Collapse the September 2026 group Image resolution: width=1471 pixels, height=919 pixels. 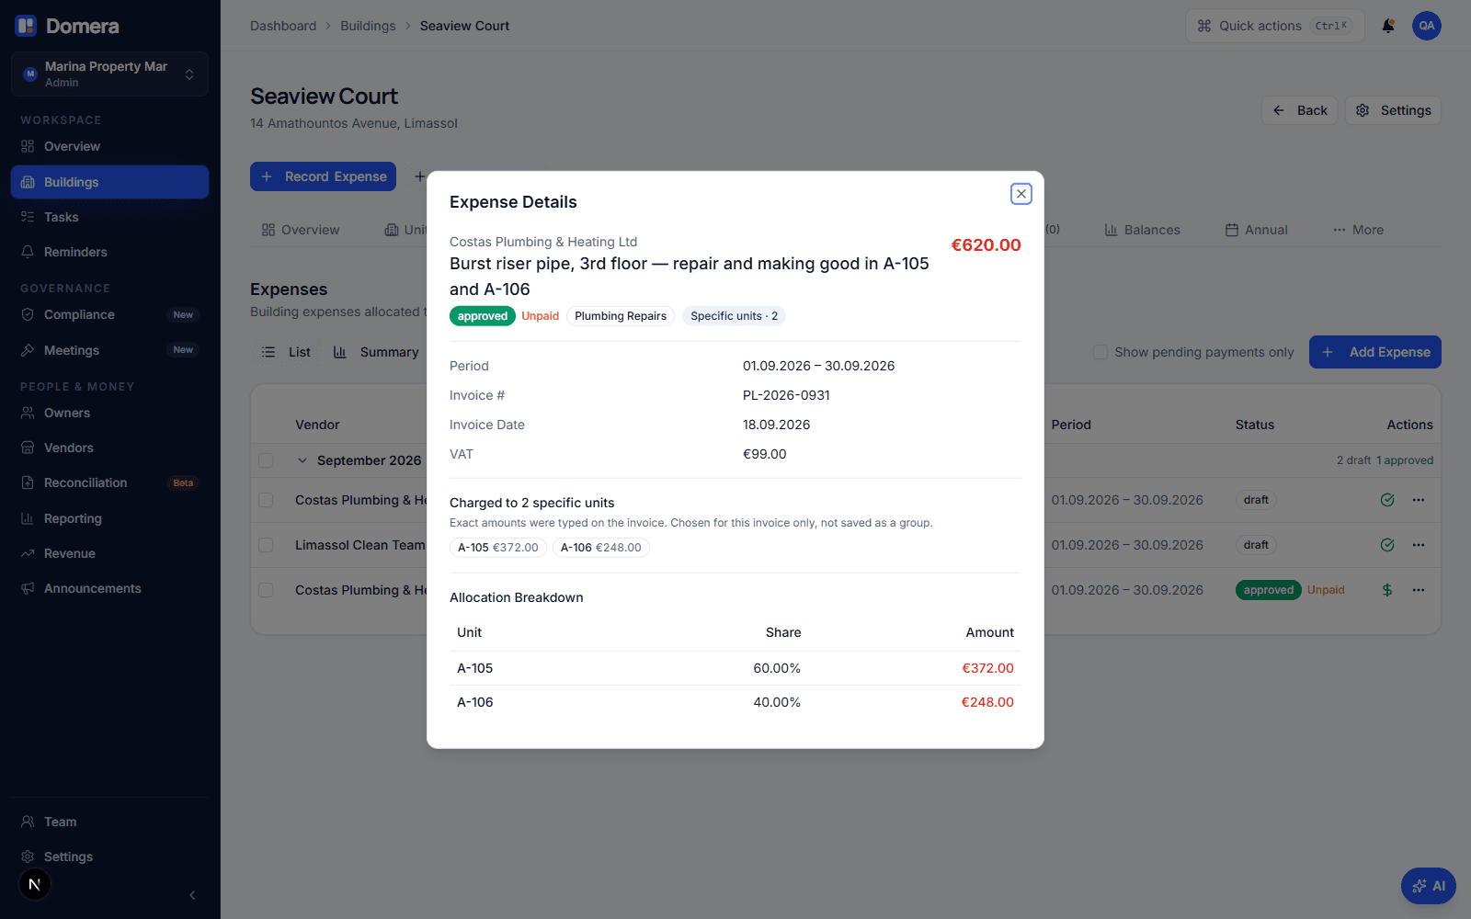[302, 460]
